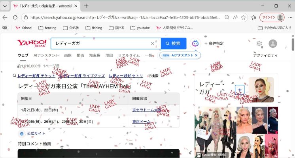Click the zoom magnifier icon in address bar
The width and height of the screenshot is (295, 158).
coord(227,17)
